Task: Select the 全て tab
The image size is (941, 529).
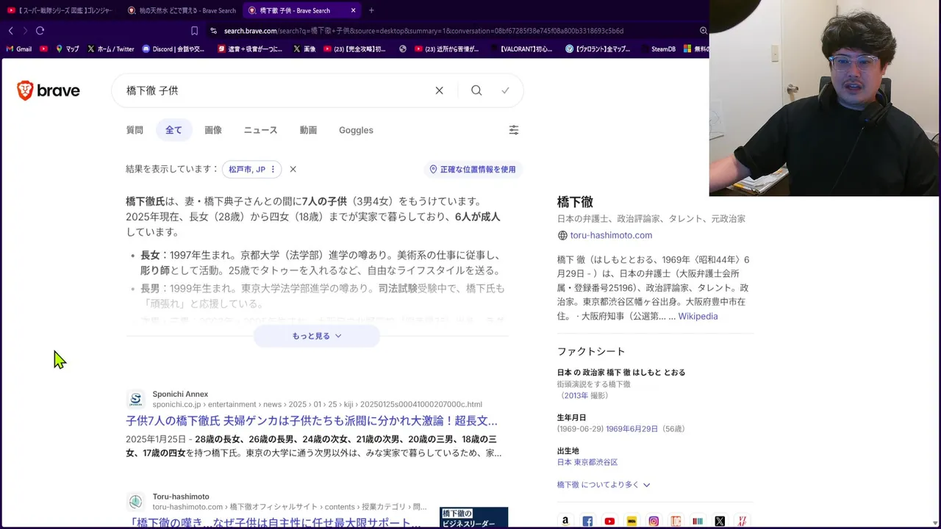Action: [x=173, y=130]
